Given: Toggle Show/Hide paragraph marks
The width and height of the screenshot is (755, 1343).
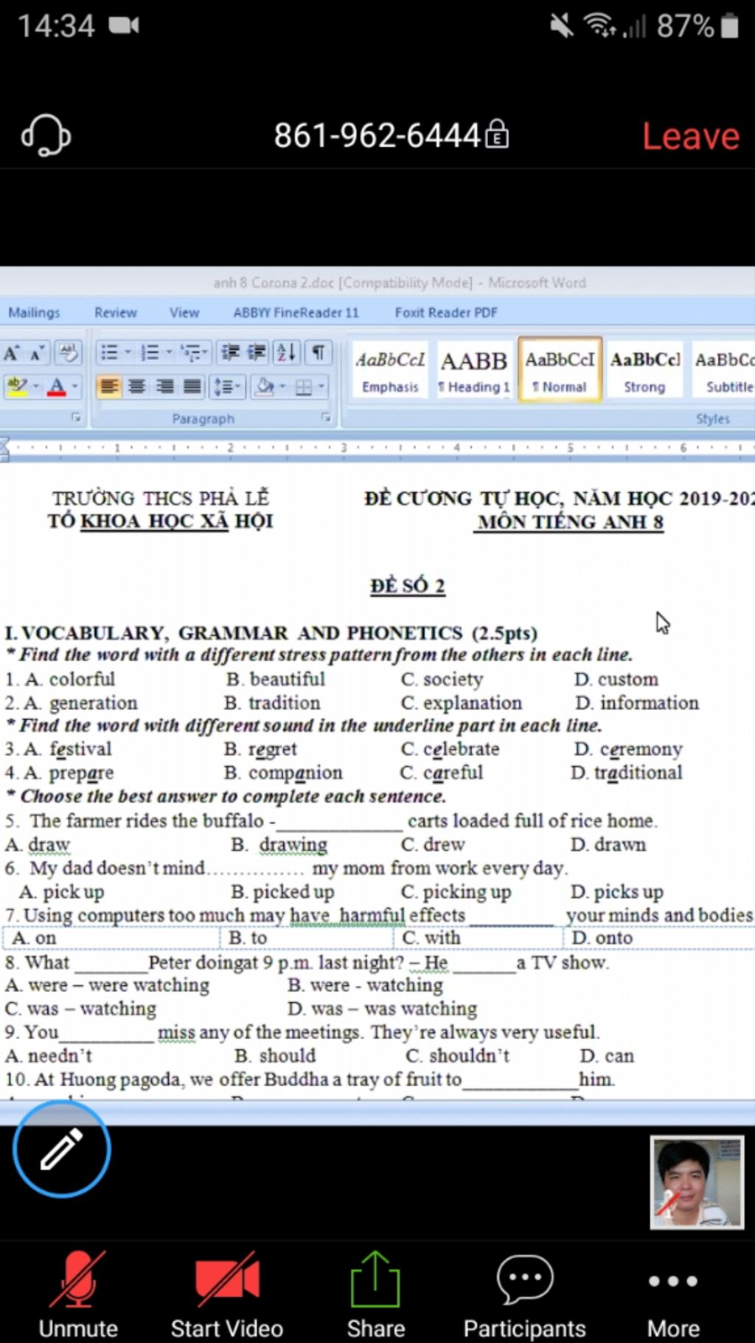Looking at the screenshot, I should pos(318,352).
